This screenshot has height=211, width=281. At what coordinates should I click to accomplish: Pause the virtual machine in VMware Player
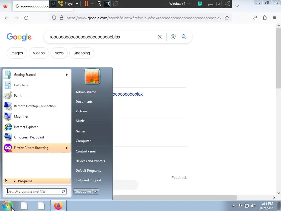point(86,4)
